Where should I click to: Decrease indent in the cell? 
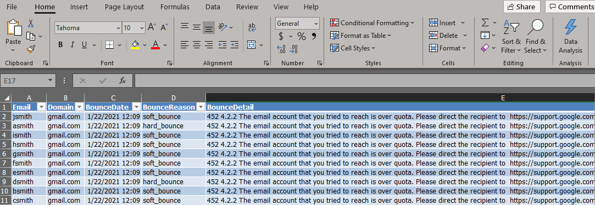(223, 45)
